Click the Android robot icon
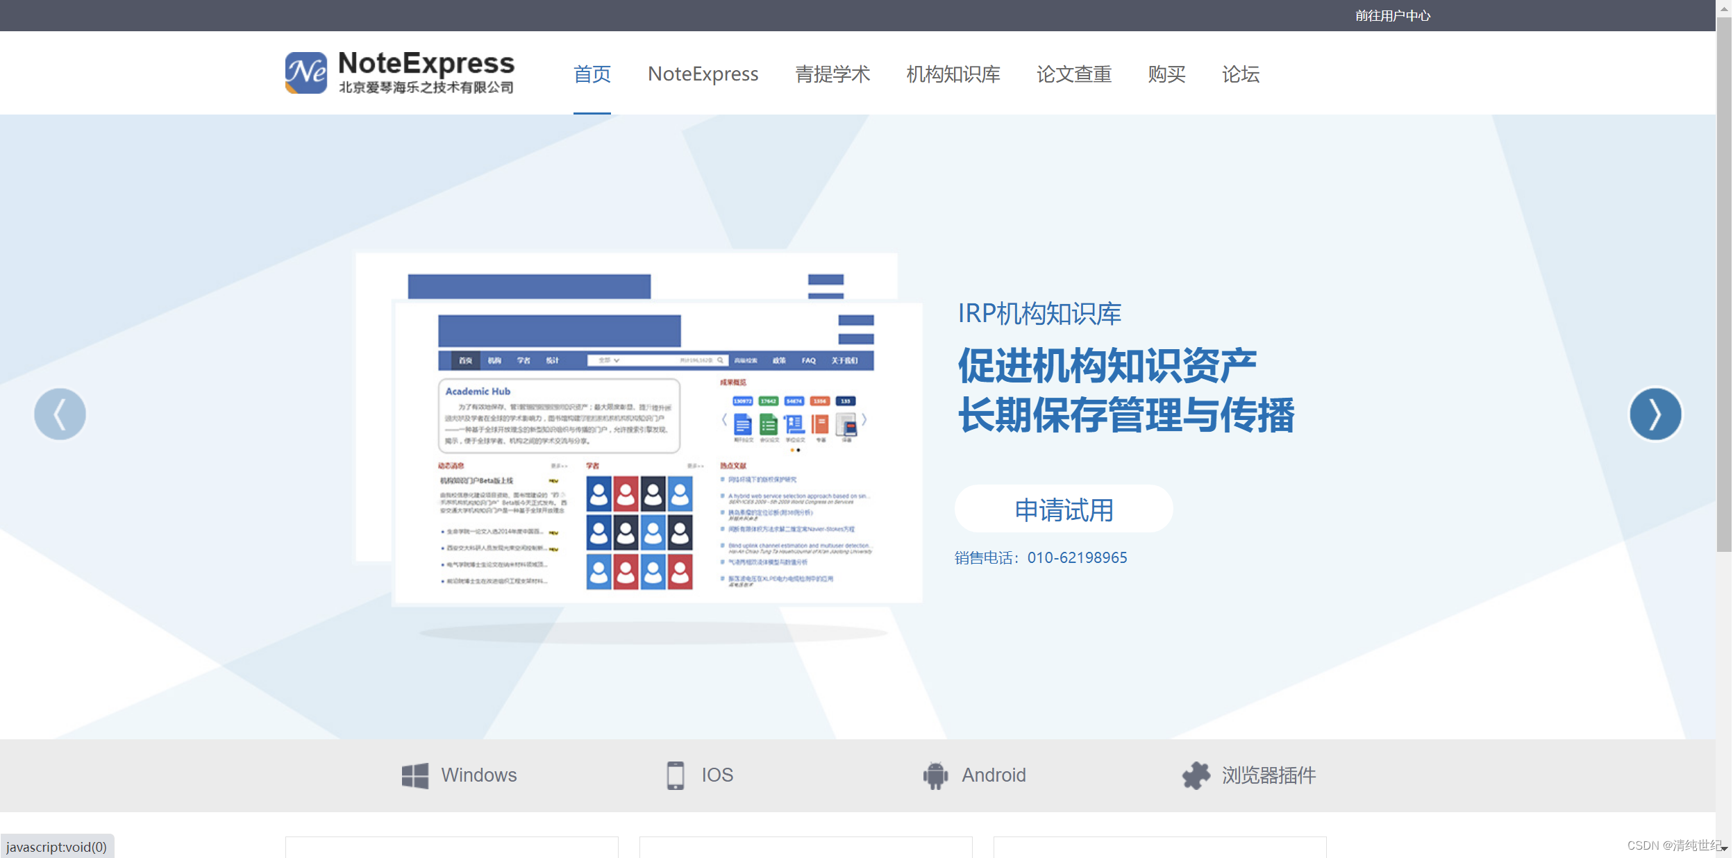Screen dimensions: 1733x858 click(934, 775)
